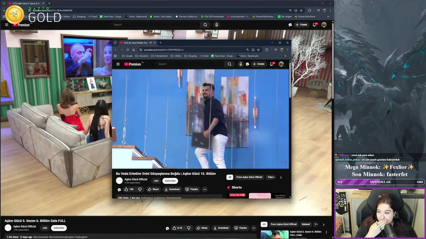426x239 pixels.
Task: Open the Steam Keys bookmark in front window
Action: 222,56
